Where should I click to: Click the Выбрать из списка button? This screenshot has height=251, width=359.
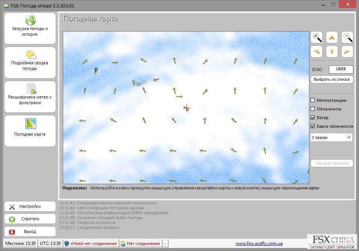332,79
